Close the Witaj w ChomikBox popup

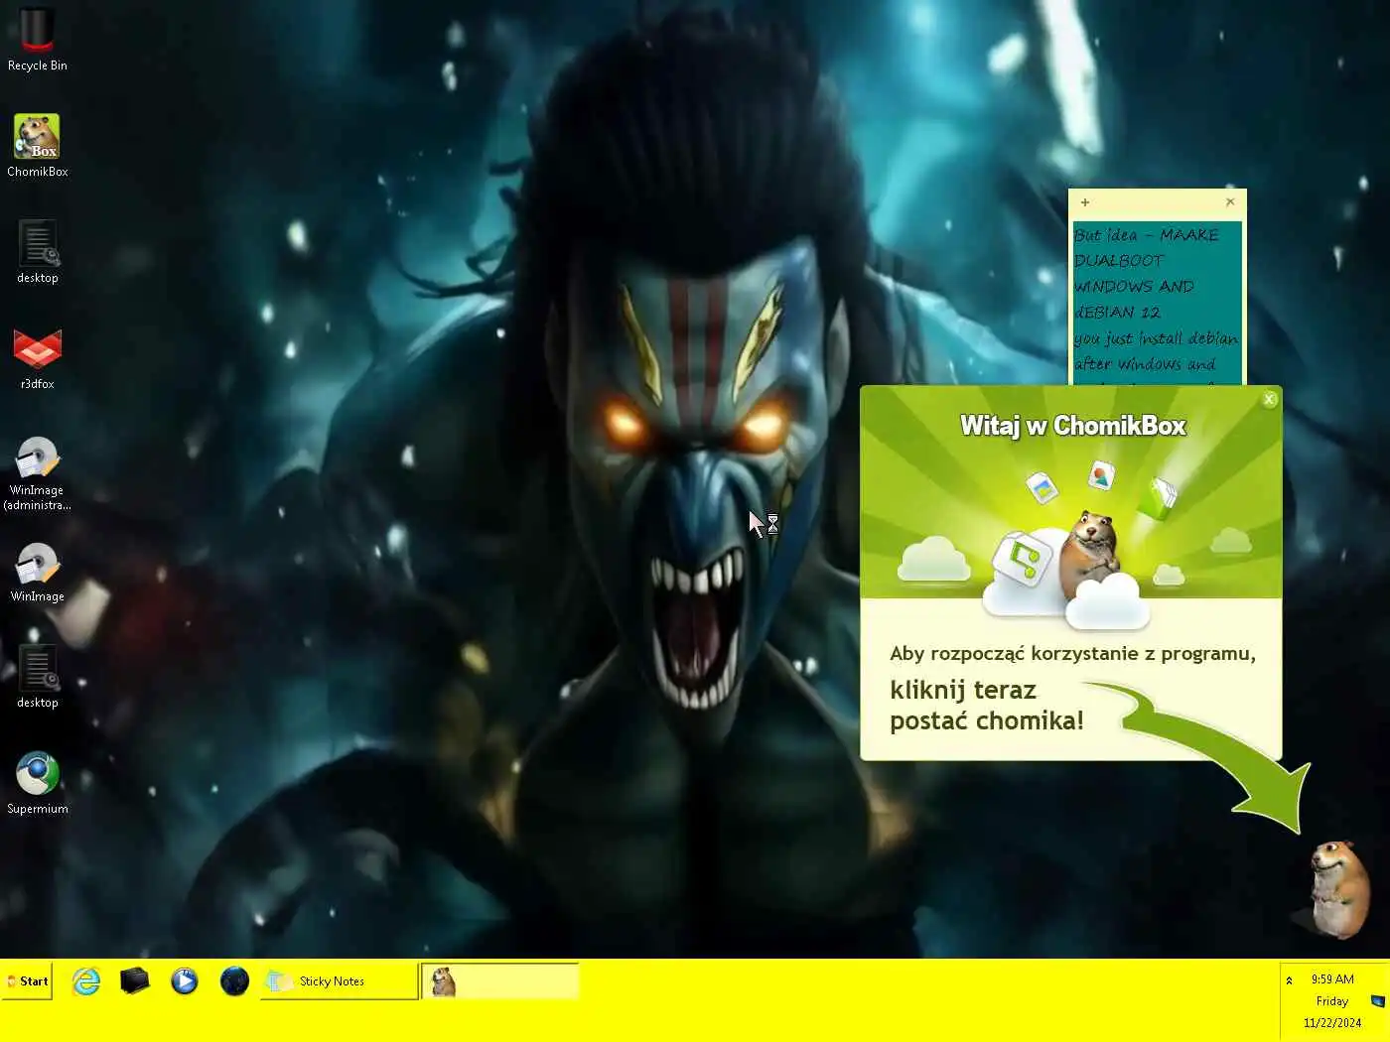(1269, 399)
